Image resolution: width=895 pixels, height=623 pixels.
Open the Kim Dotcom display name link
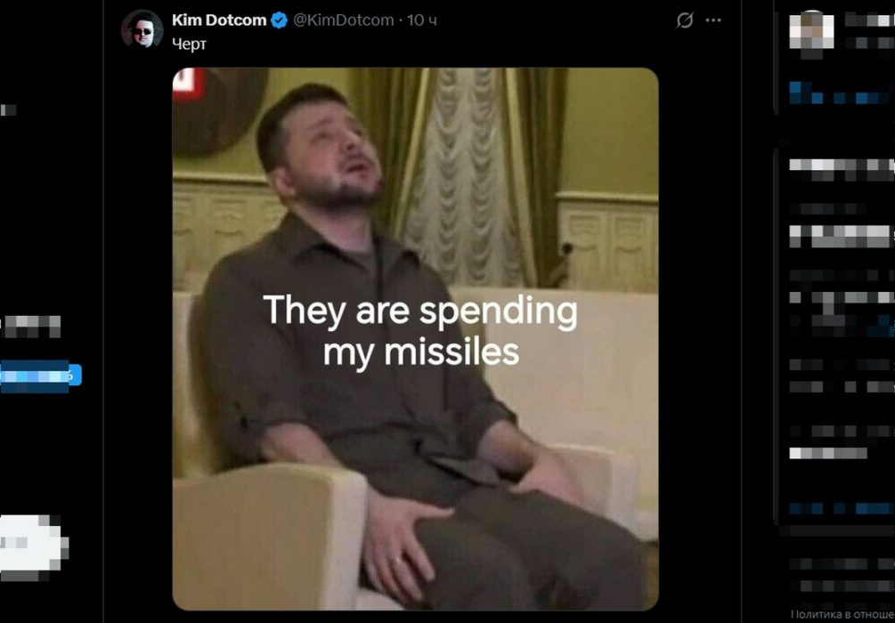coord(219,20)
